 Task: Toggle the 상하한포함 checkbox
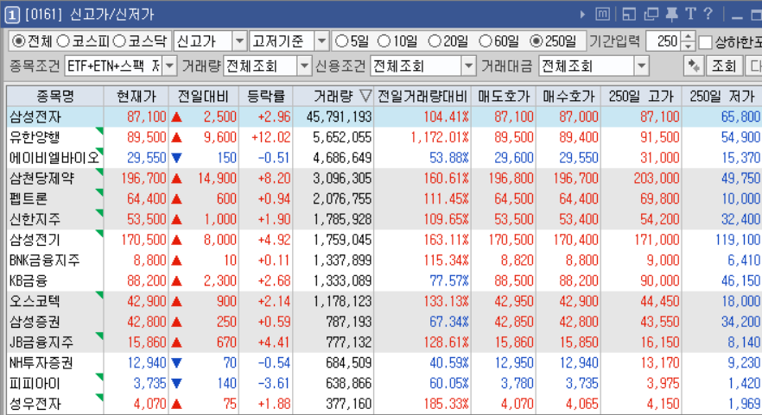[705, 42]
